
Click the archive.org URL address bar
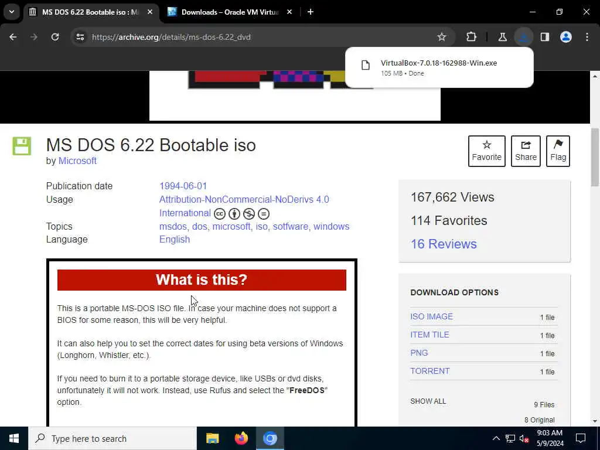(171, 37)
